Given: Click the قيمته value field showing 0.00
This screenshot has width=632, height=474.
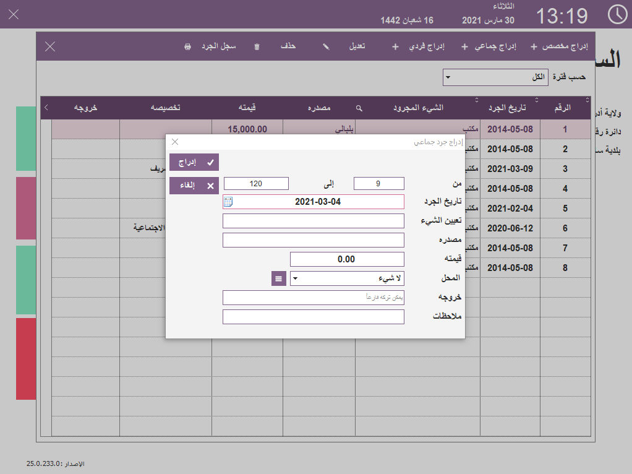Looking at the screenshot, I should coord(346,259).
